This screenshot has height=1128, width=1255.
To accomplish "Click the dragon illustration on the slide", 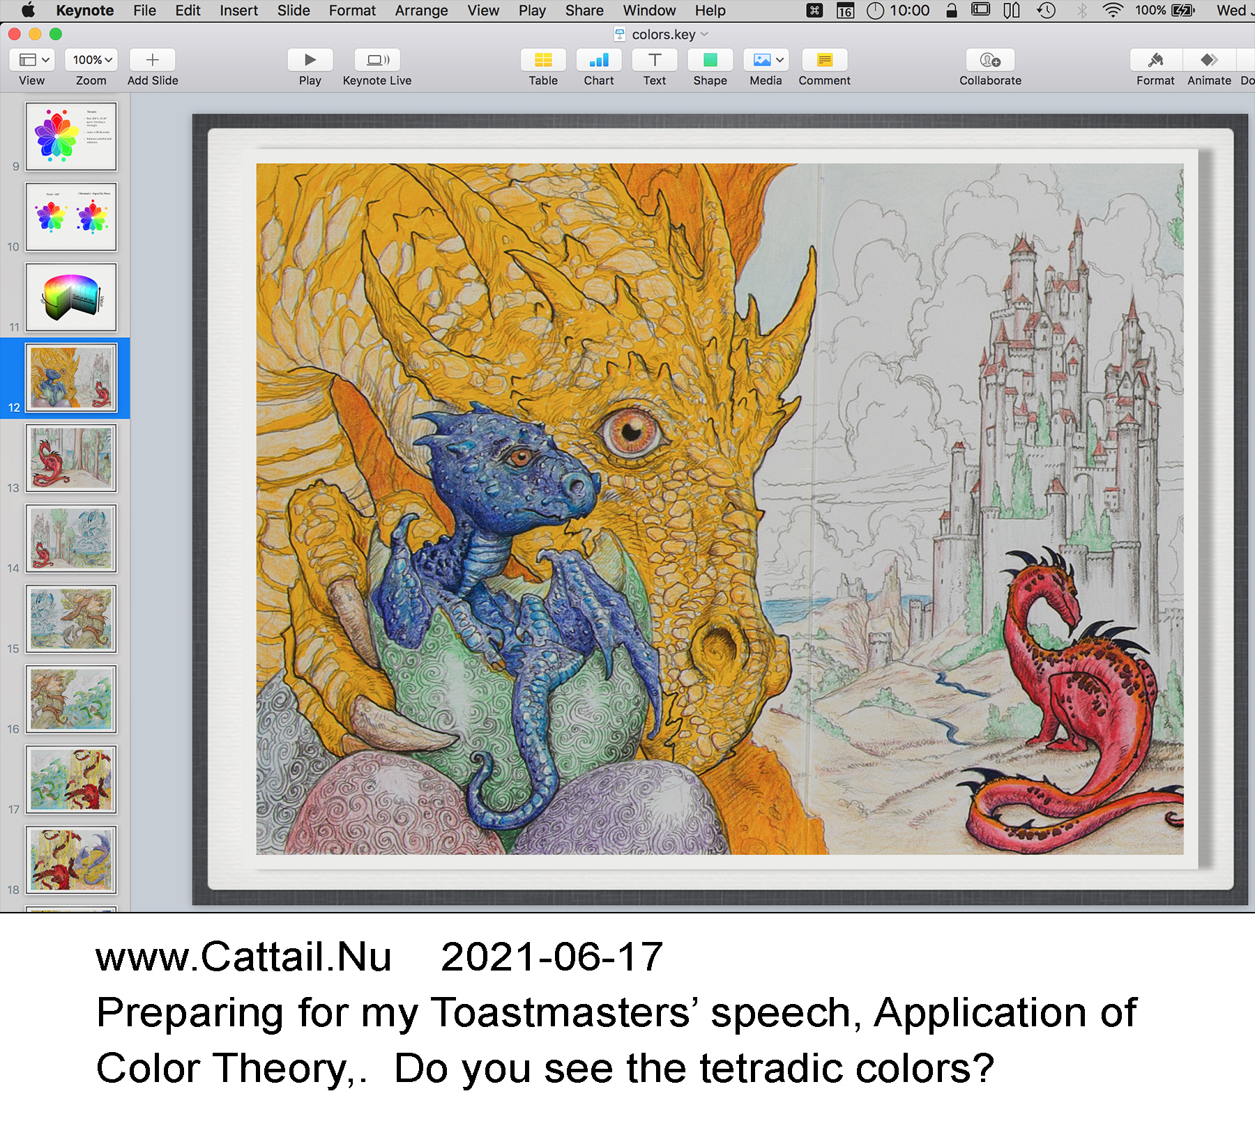I will pyautogui.click(x=720, y=509).
